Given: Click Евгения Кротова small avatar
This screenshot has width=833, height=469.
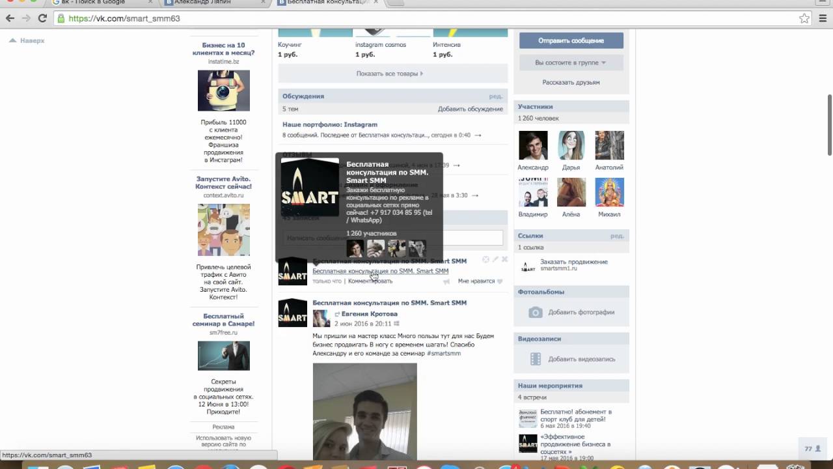Looking at the screenshot, I should [x=321, y=319].
